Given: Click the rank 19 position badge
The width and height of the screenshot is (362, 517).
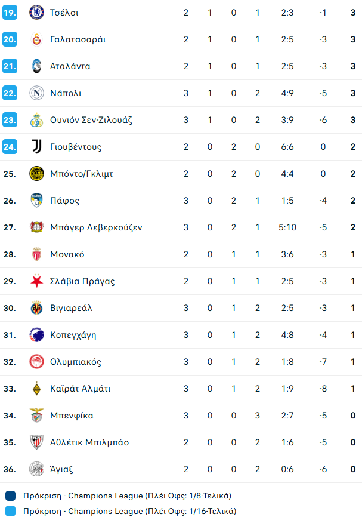Looking at the screenshot, I should pyautogui.click(x=10, y=13).
